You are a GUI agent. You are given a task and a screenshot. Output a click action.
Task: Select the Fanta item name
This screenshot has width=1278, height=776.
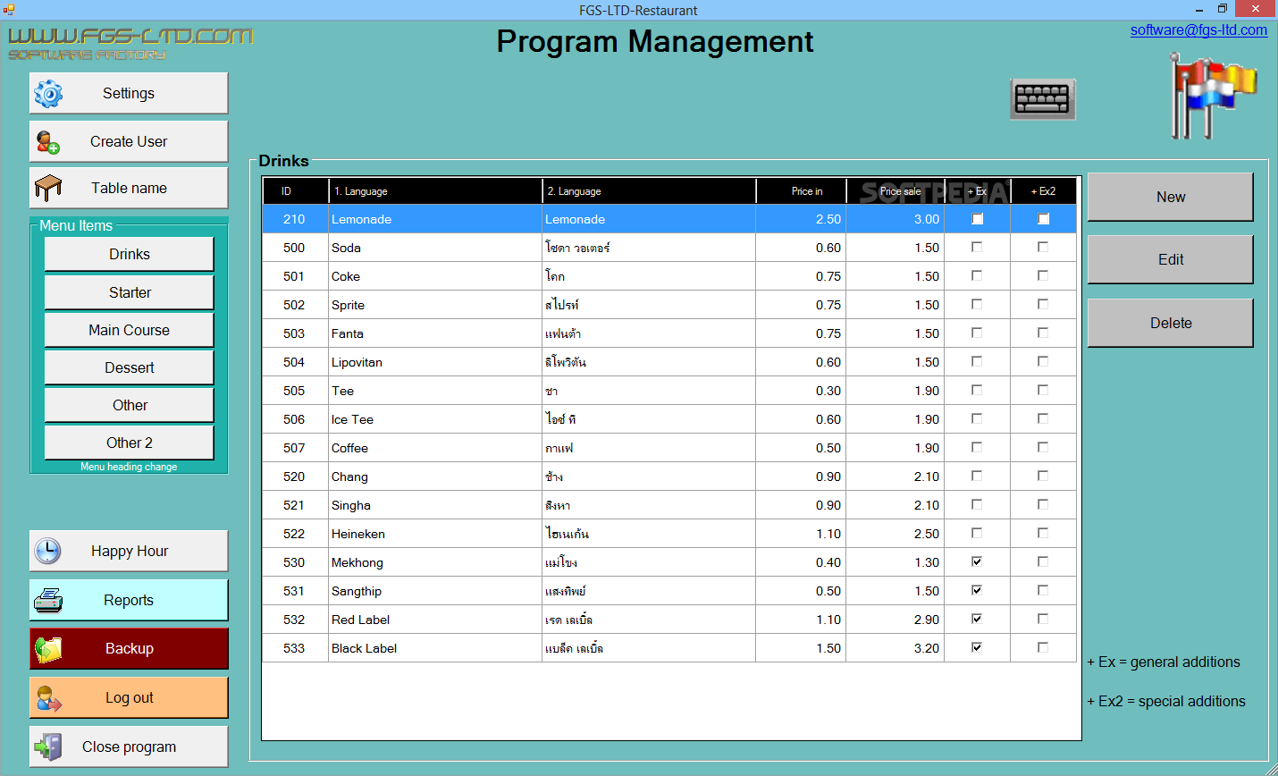tap(348, 333)
